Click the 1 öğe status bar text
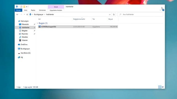177x99 pixels. click(x=19, y=87)
